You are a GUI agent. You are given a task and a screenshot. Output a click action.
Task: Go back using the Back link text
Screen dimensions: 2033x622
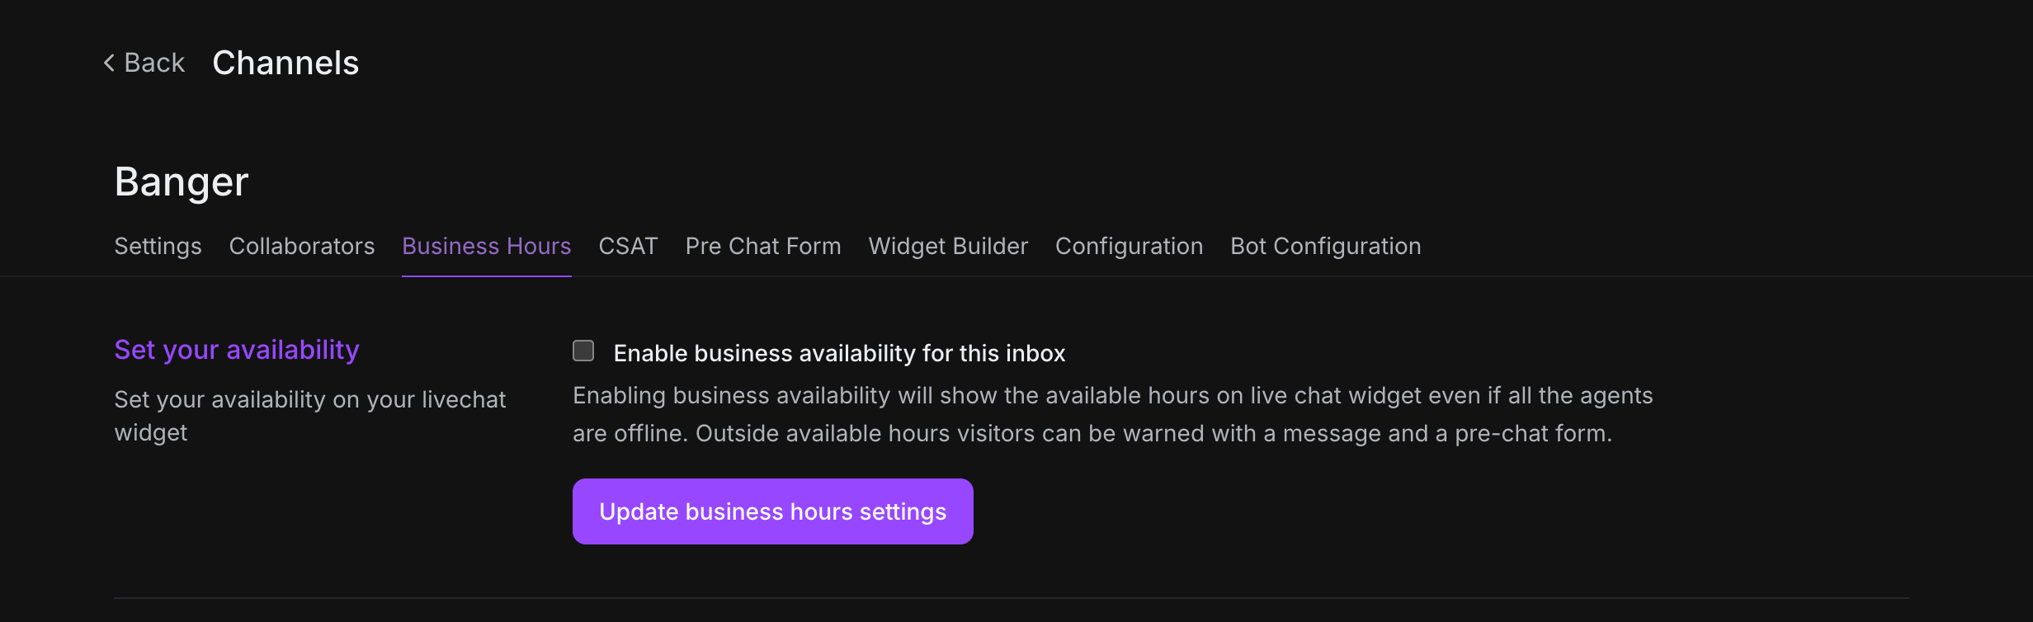coord(154,63)
